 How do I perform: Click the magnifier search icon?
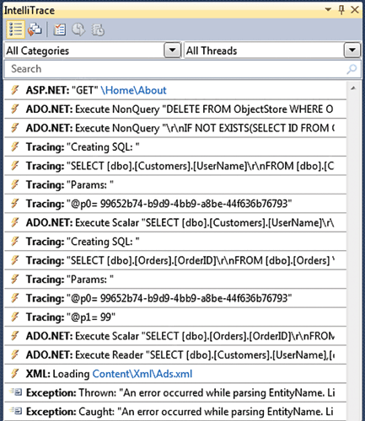[352, 69]
